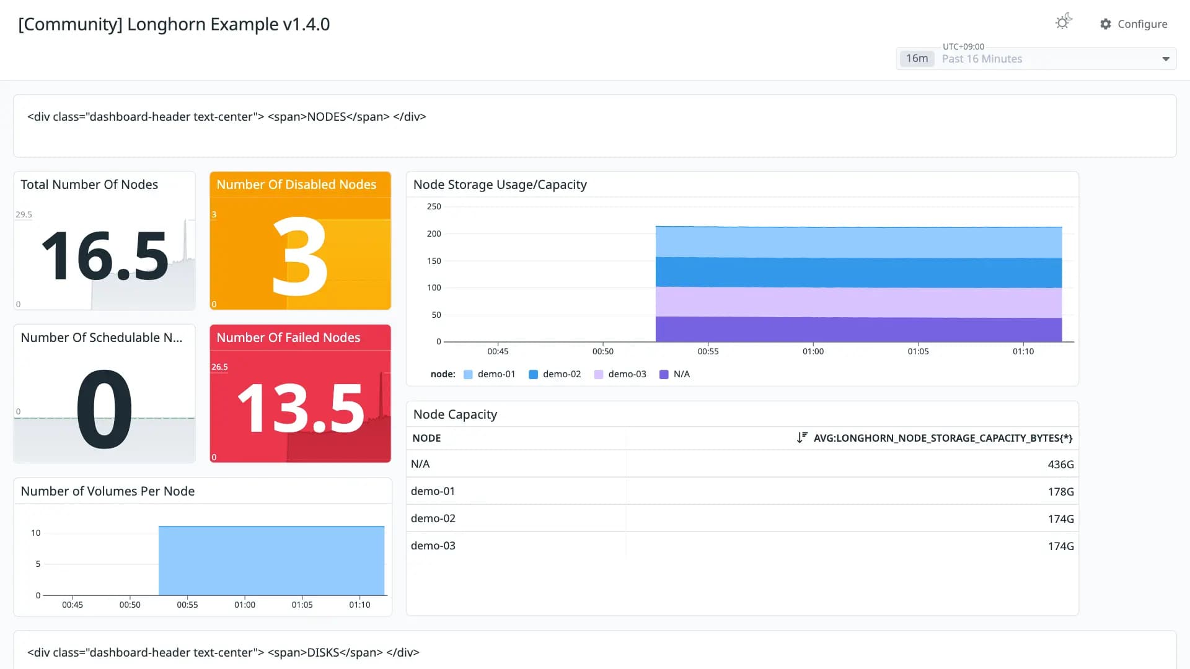Click the NODE column header

(x=426, y=438)
